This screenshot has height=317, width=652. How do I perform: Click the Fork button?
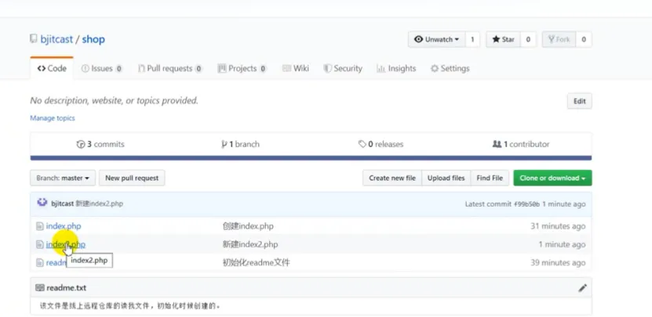(559, 39)
